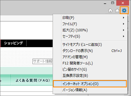The height and width of the screenshot is (96, 131).
Task: Launch F12 開発者ツール(L)
Action: [90, 63]
